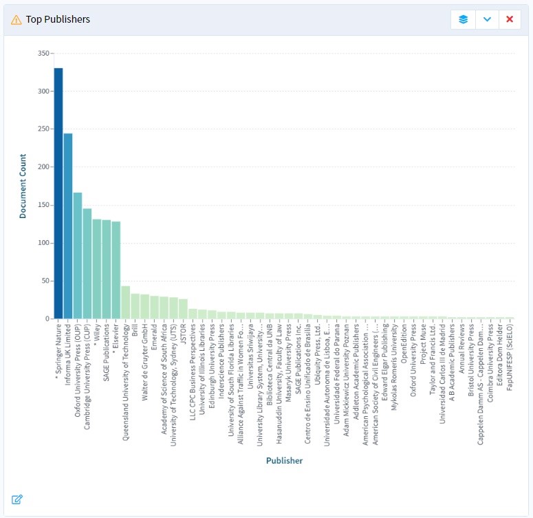Click the warning triangle icon
This screenshot has width=533, height=518.
pyautogui.click(x=17, y=20)
